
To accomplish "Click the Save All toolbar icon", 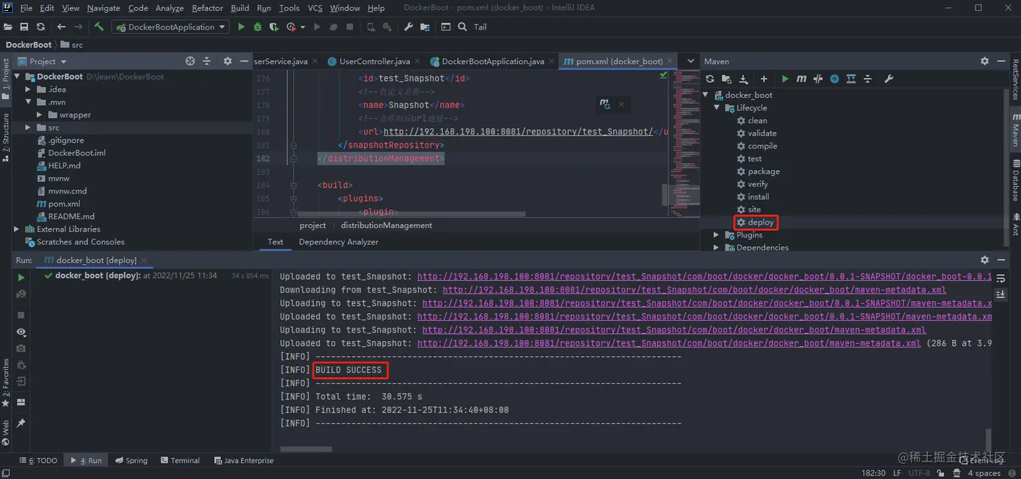I will click(x=24, y=27).
